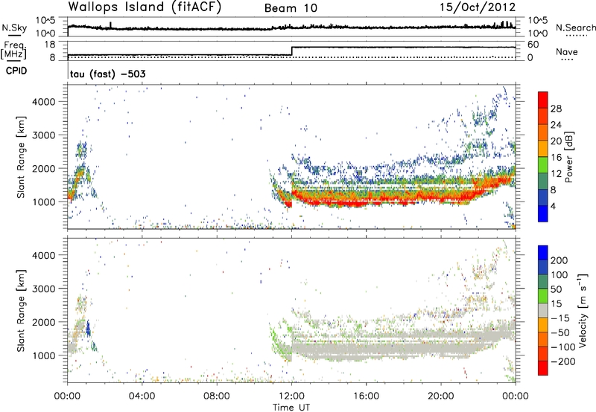Click the "20:00" time tick label
596x412 pixels.
point(441,396)
